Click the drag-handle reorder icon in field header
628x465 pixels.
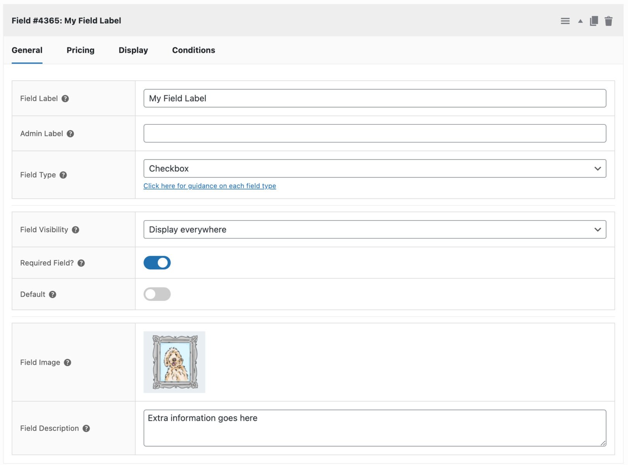pos(565,21)
